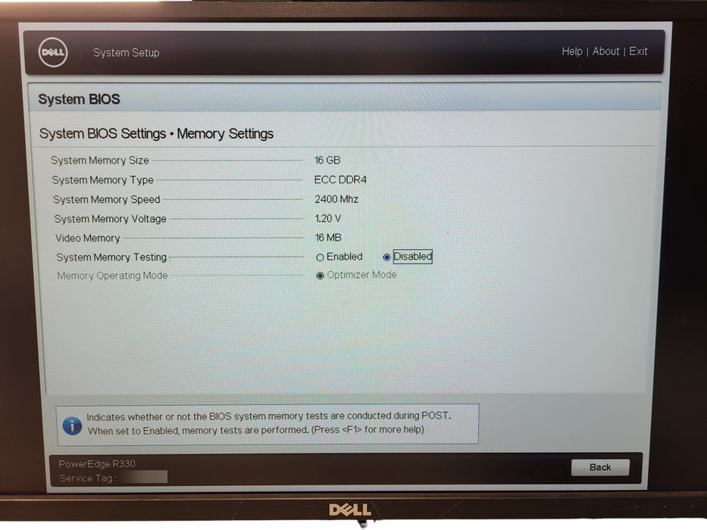
Task: Click the Service Tag label
Action: pos(88,479)
